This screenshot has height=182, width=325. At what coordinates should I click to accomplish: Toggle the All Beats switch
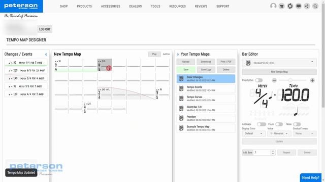coord(262,124)
